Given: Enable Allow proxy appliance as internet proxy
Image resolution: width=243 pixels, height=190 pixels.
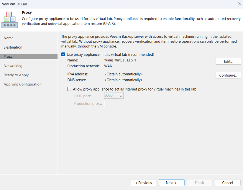Looking at the screenshot, I should (x=69, y=89).
